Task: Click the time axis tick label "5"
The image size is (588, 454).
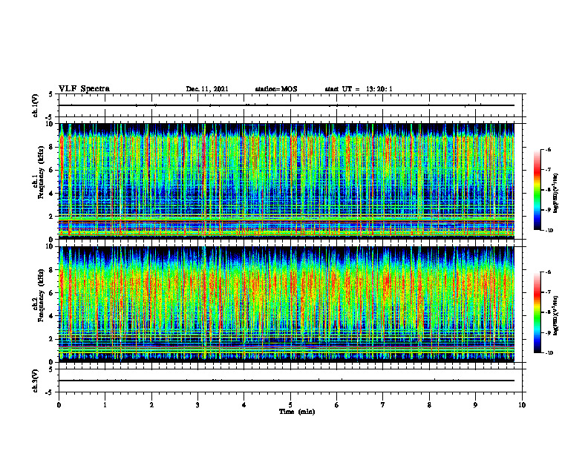Action: point(290,405)
